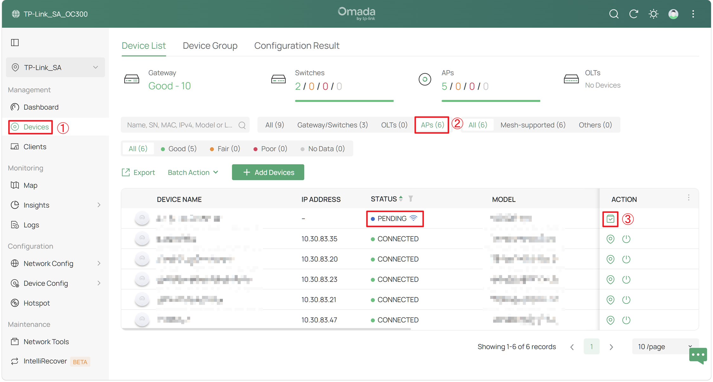The width and height of the screenshot is (713, 382).
Task: Open the Batch Action dropdown
Action: pyautogui.click(x=193, y=172)
